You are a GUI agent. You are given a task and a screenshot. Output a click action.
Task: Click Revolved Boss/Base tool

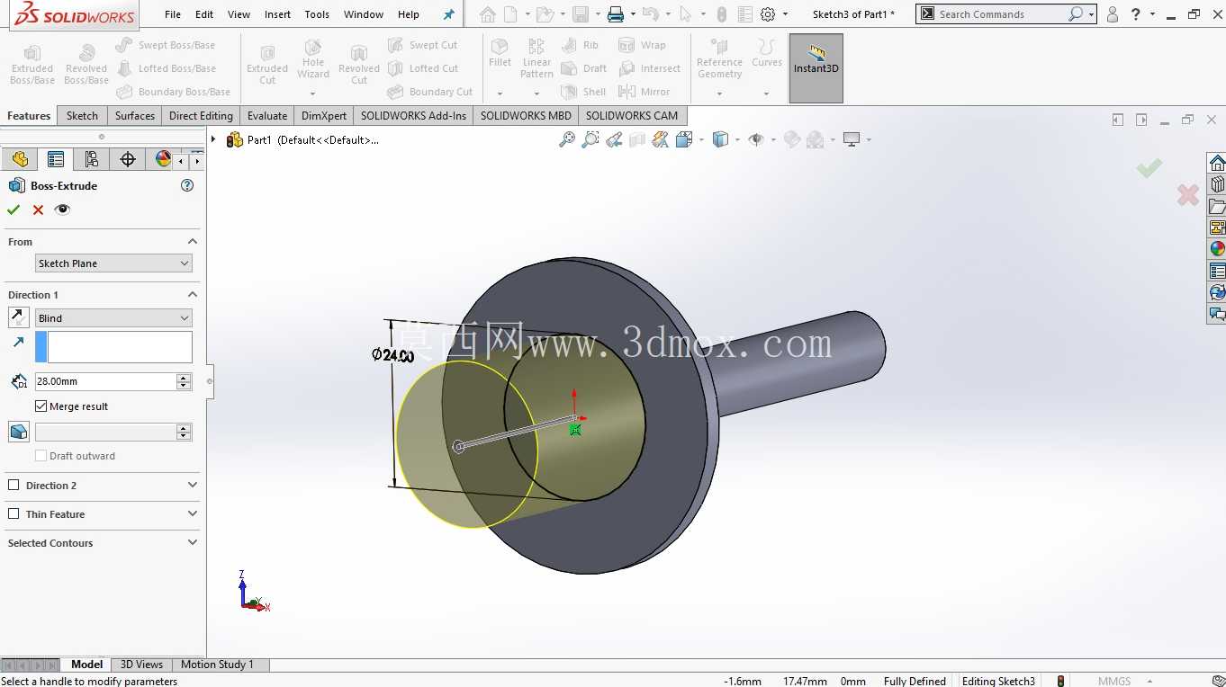pos(86,63)
